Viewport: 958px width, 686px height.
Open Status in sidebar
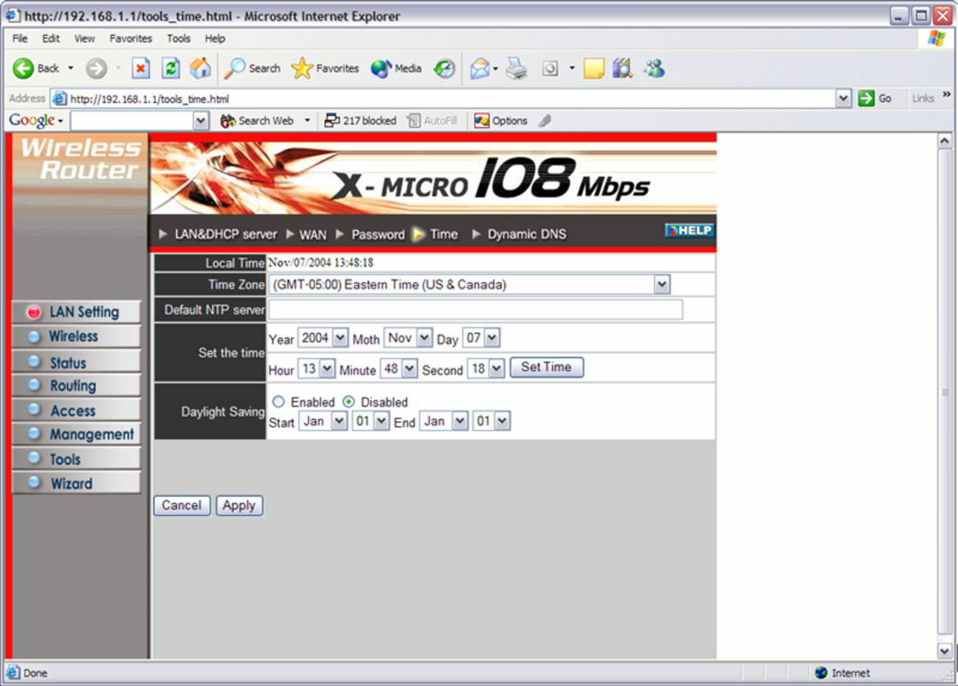(76, 363)
